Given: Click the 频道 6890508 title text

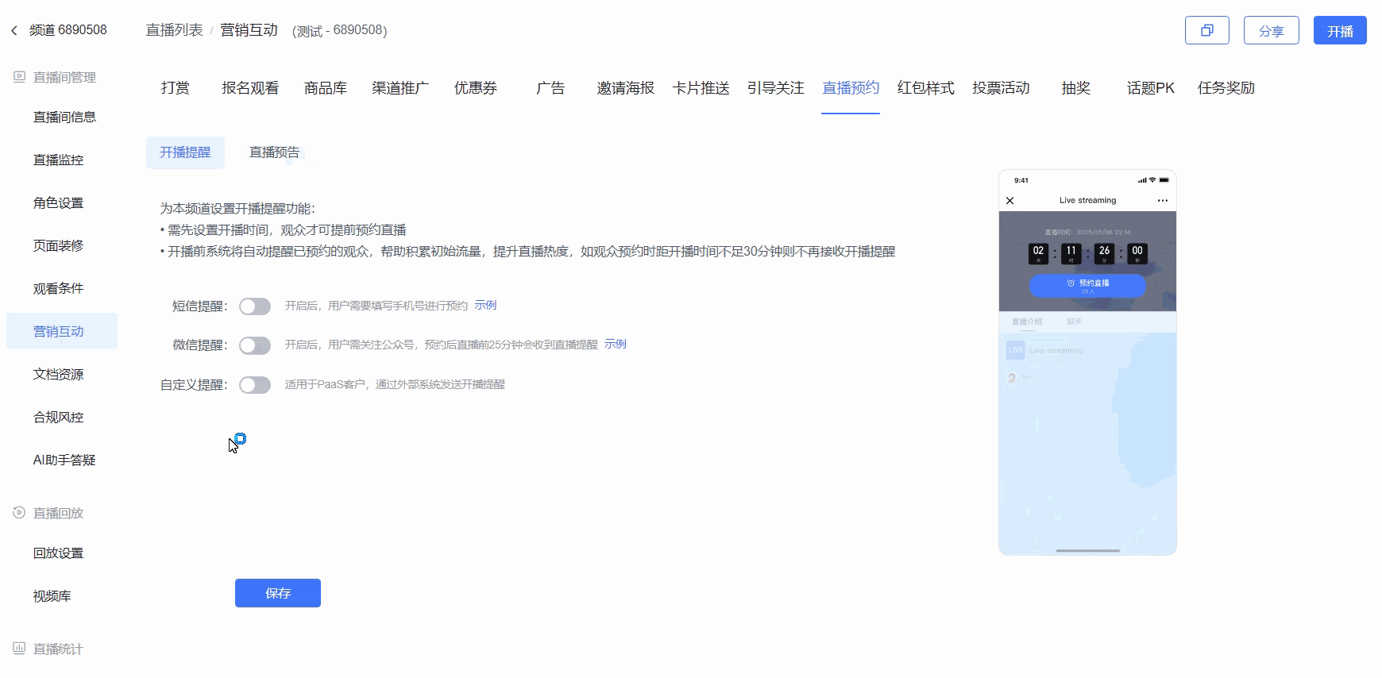Looking at the screenshot, I should tap(68, 30).
